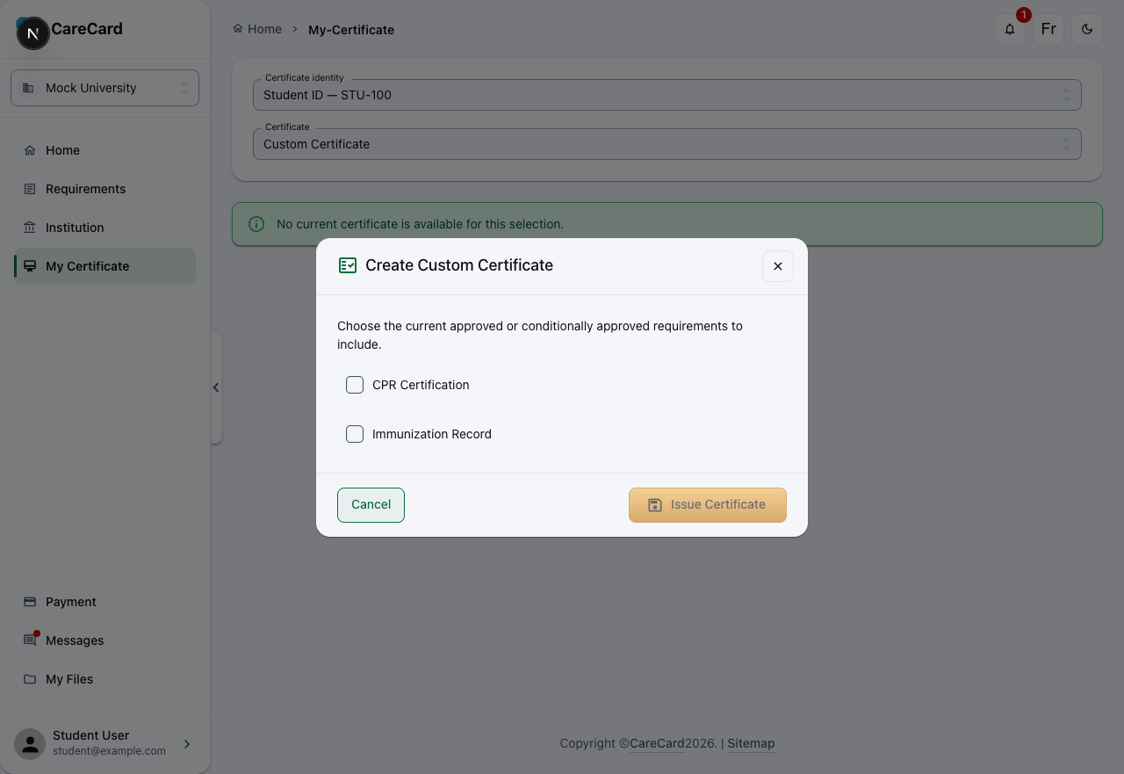Click the Issue Certificate button

[x=708, y=505]
